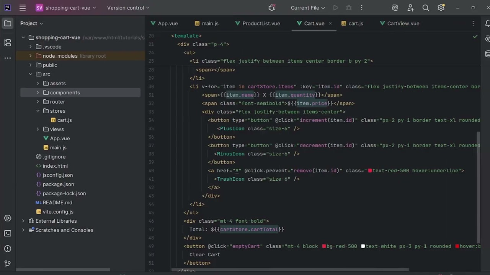Open editor tabs options menu

click(473, 23)
